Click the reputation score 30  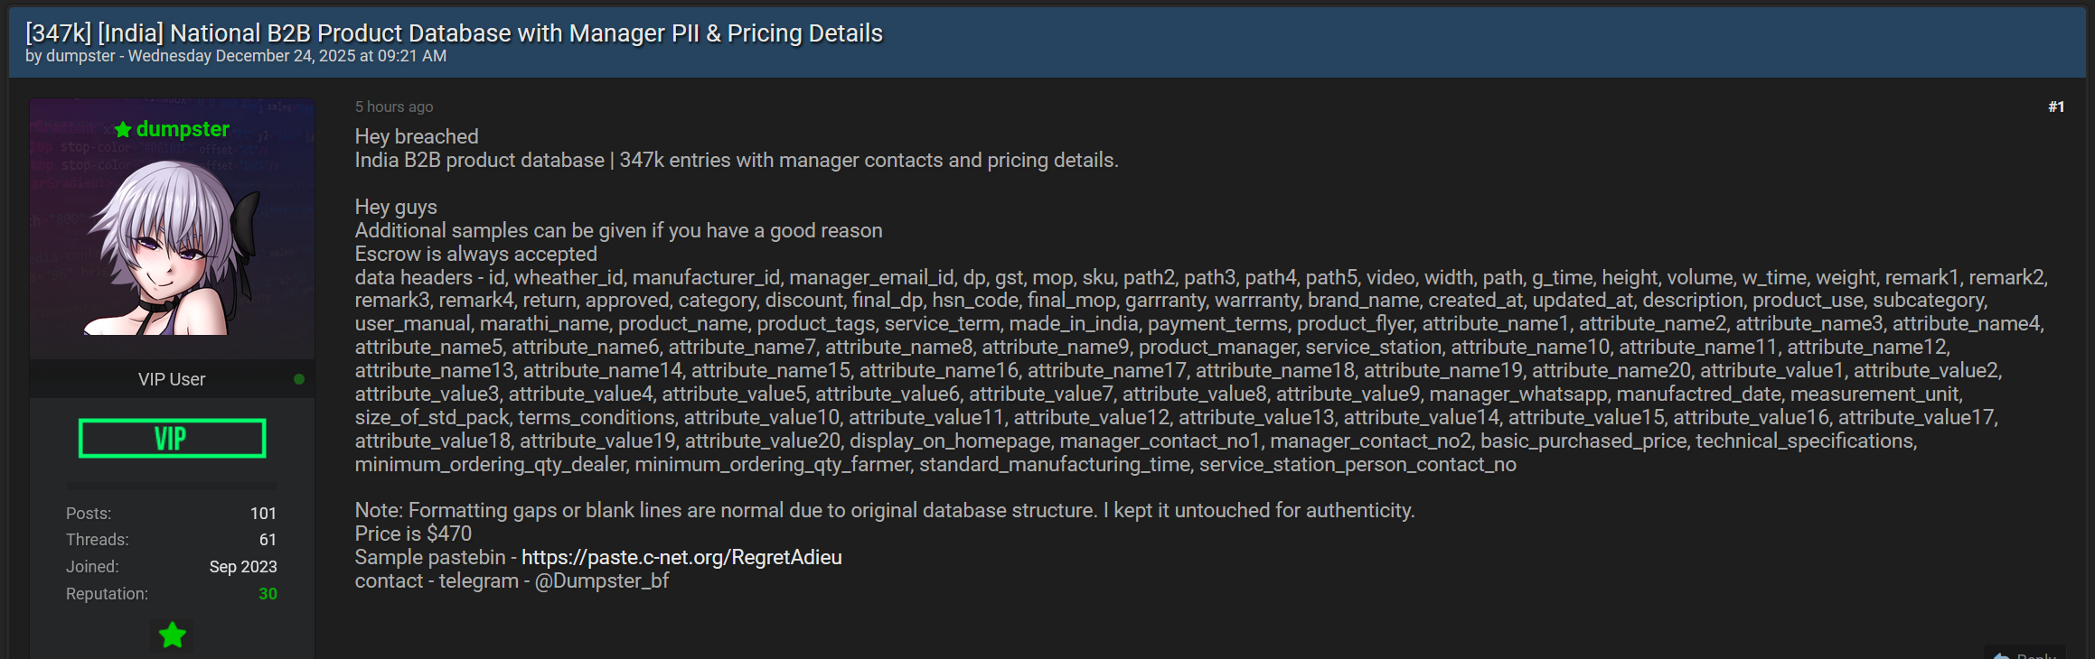[x=268, y=594]
